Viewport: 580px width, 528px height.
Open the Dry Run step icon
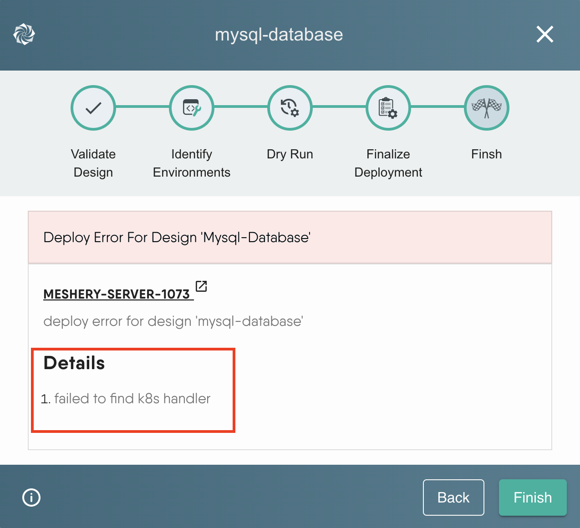point(290,108)
